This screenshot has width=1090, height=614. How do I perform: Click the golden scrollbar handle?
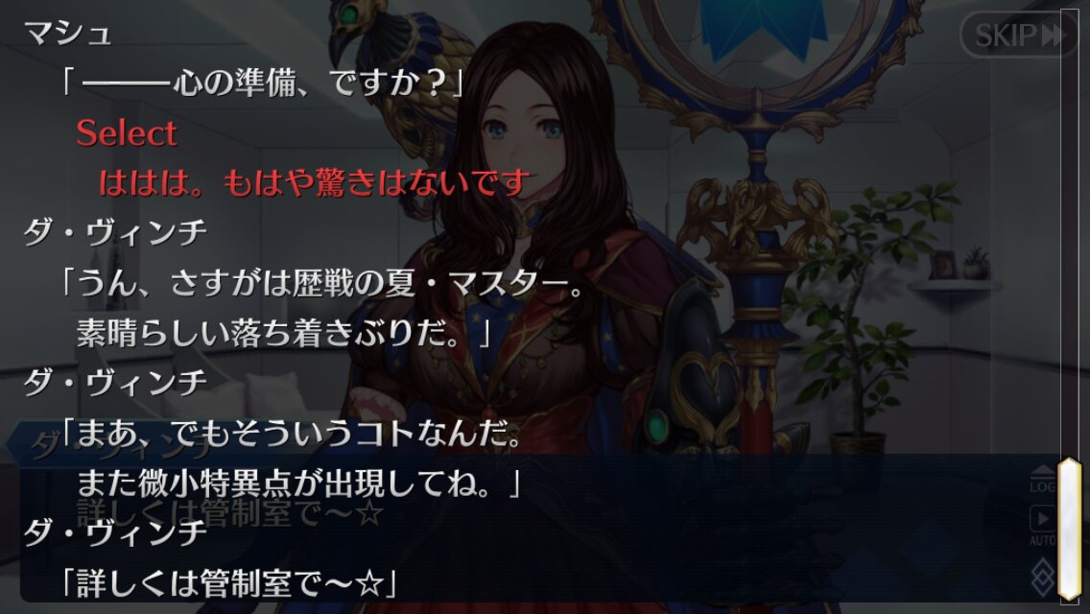pos(1070,529)
